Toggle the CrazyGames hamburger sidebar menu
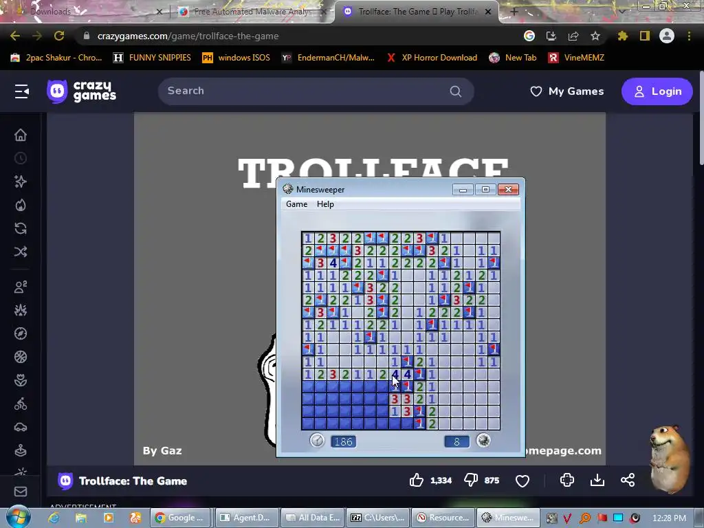The width and height of the screenshot is (704, 528). 21,91
